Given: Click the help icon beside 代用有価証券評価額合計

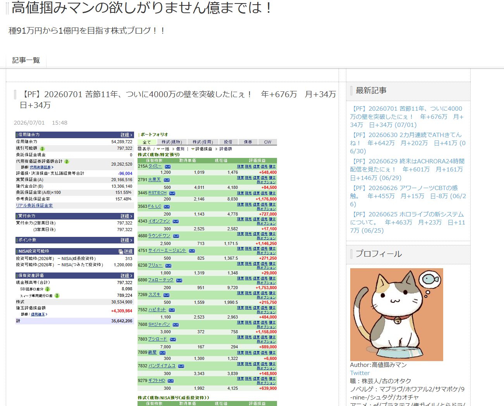Looking at the screenshot, I should (x=67, y=161).
